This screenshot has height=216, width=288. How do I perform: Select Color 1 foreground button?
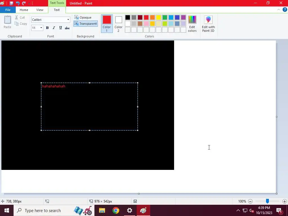coord(107,24)
